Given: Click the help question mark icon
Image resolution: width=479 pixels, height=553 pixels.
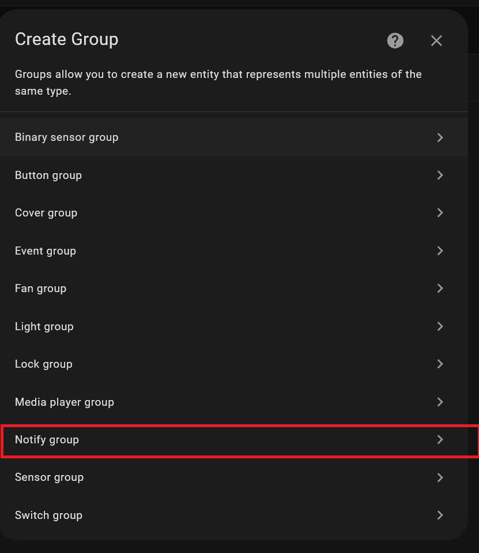Looking at the screenshot, I should click(395, 40).
